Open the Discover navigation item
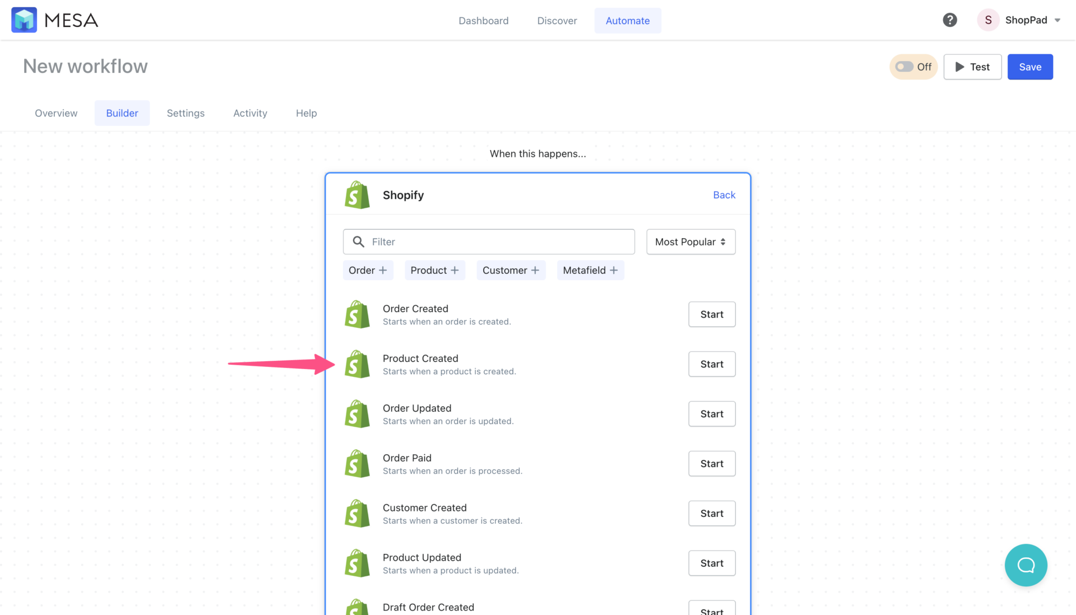1076x615 pixels. point(557,20)
